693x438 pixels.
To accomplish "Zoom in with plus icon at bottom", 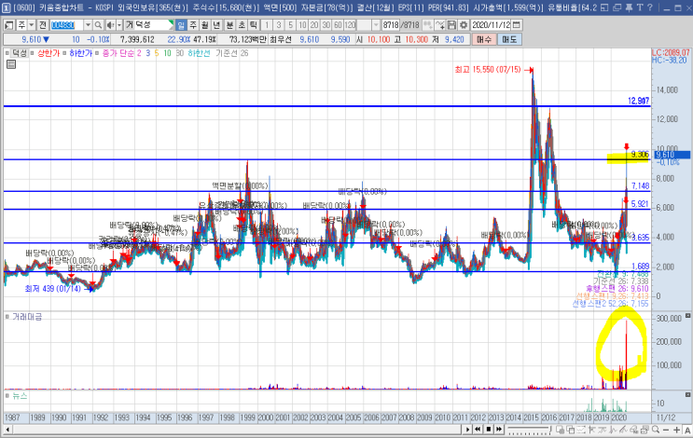I will tap(676, 430).
